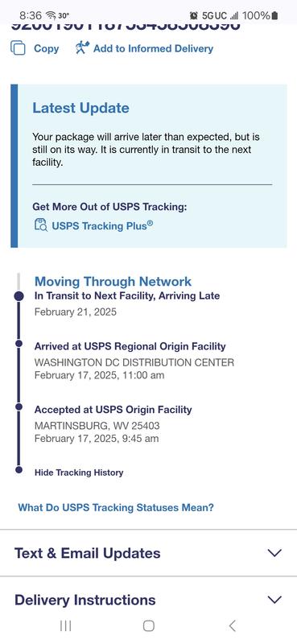The height and width of the screenshot is (644, 297).
Task: Tap the alarm clock status icon
Action: 193,15
